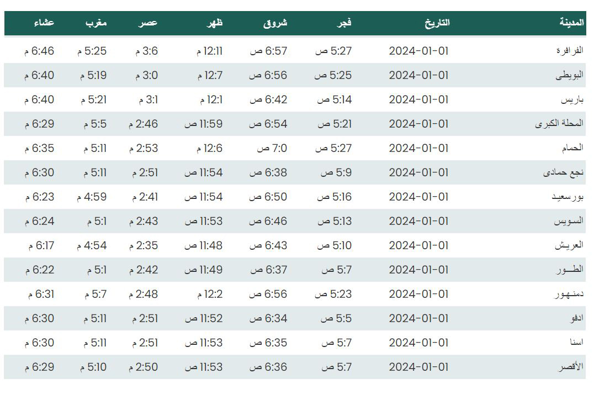
Task: Click the التاريخ column header
Action: (437, 23)
